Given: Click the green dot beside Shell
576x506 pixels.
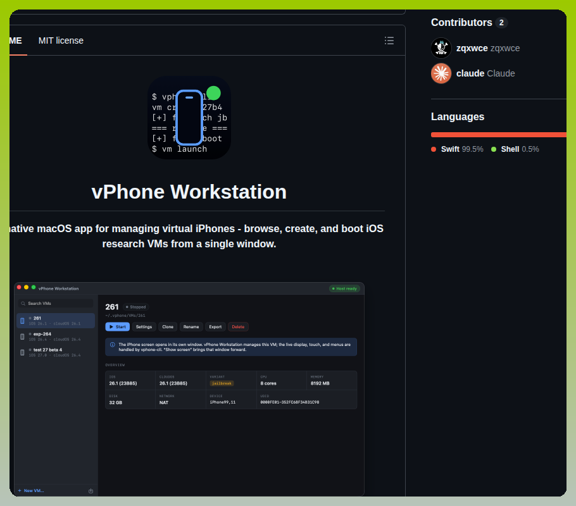Looking at the screenshot, I should pyautogui.click(x=494, y=149).
